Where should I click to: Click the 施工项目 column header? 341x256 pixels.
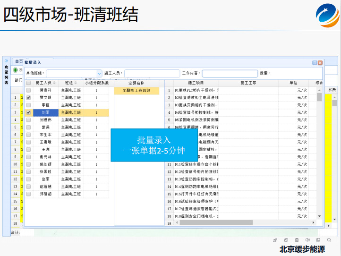pyautogui.click(x=196, y=83)
